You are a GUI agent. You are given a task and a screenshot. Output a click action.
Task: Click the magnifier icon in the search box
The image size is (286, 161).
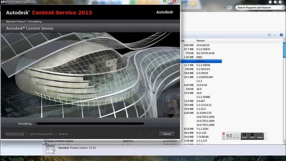click(x=283, y=8)
